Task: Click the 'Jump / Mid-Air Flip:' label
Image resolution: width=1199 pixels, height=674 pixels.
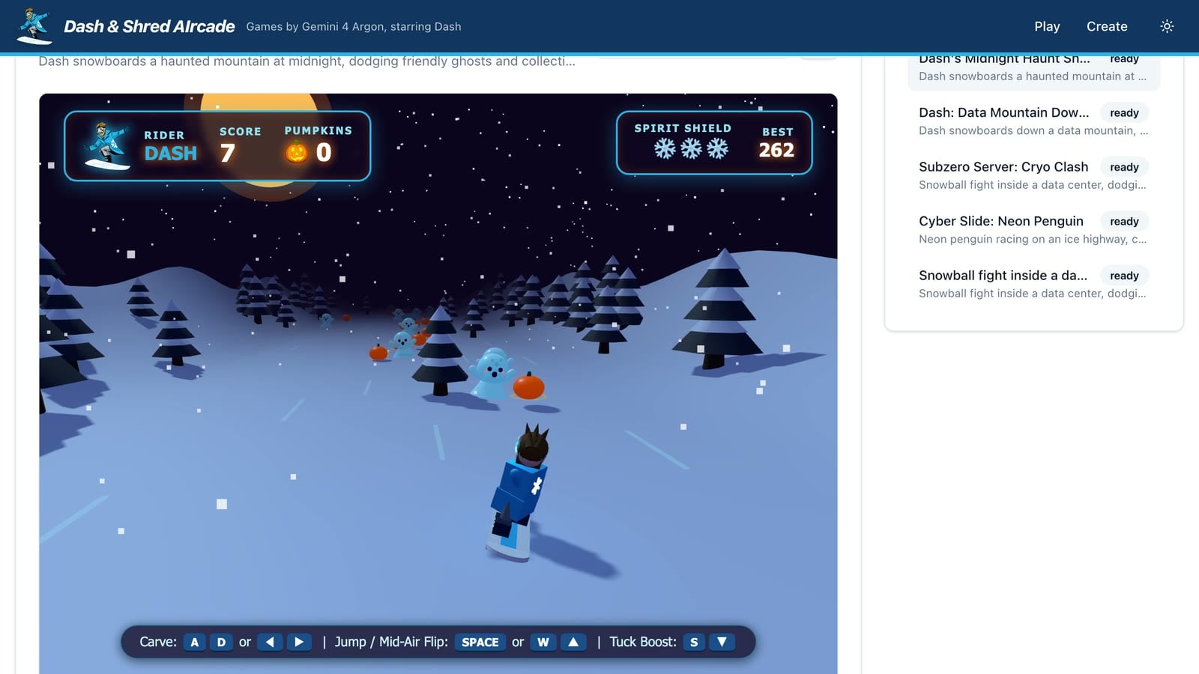Action: 391,642
